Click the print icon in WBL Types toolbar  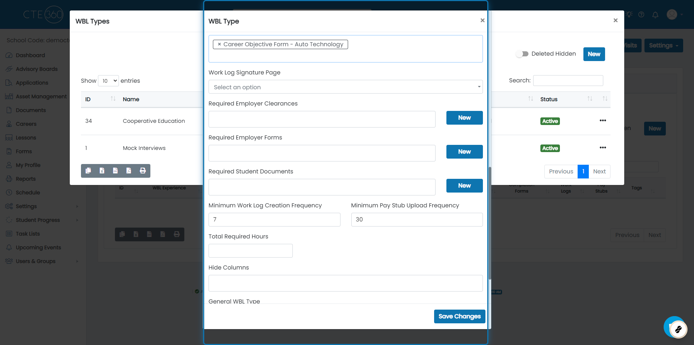point(143,171)
